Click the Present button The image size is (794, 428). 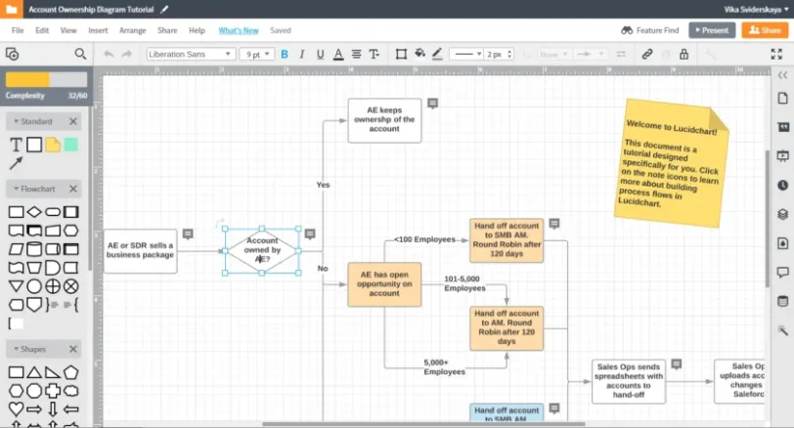711,30
